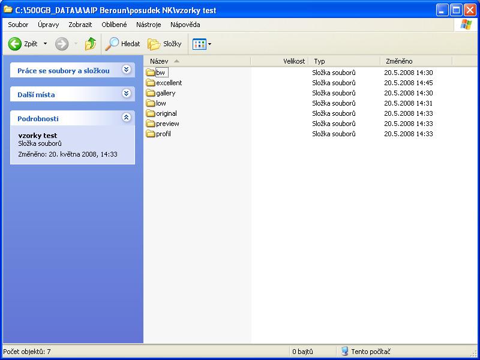The image size is (480, 360).
Task: Select the original folder icon
Action: 151,113
